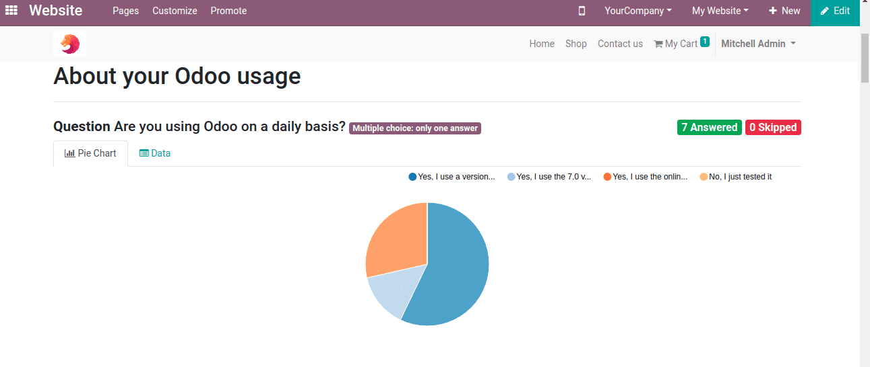The height and width of the screenshot is (367, 870).
Task: Click the orange legend color dot
Action: point(607,177)
